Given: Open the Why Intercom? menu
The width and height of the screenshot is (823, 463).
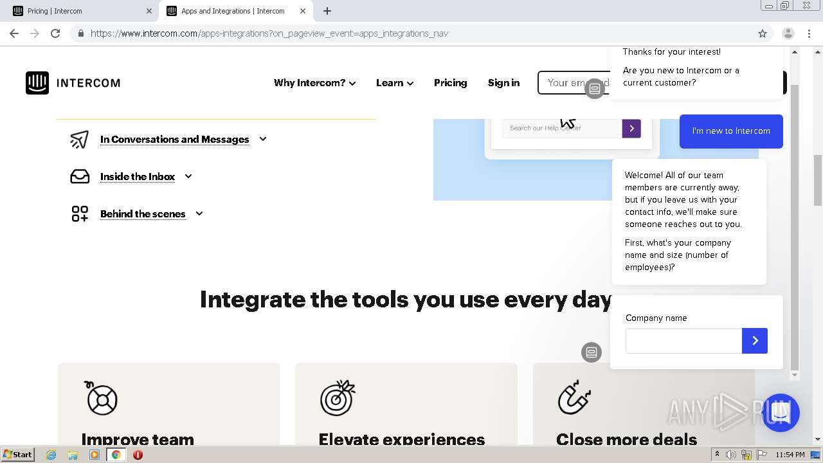Looking at the screenshot, I should pyautogui.click(x=314, y=83).
